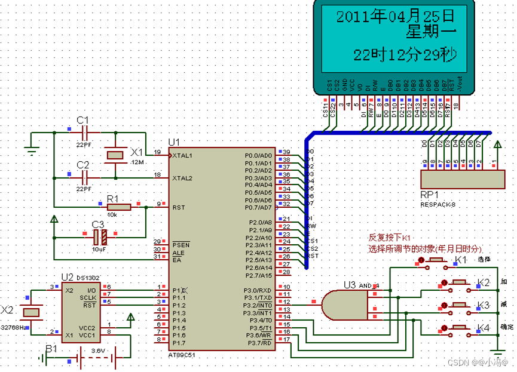Select the C3 electrolytic capacitor symbol
This screenshot has height=372, width=517.
[x=100, y=237]
